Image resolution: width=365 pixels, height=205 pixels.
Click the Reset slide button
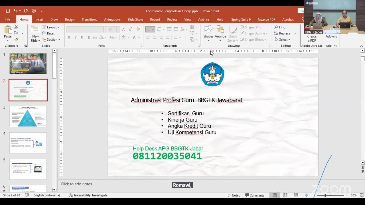(48, 33)
